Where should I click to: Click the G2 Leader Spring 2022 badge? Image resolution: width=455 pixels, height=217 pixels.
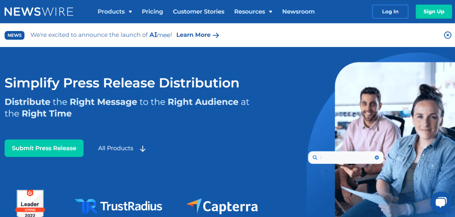coord(31,204)
